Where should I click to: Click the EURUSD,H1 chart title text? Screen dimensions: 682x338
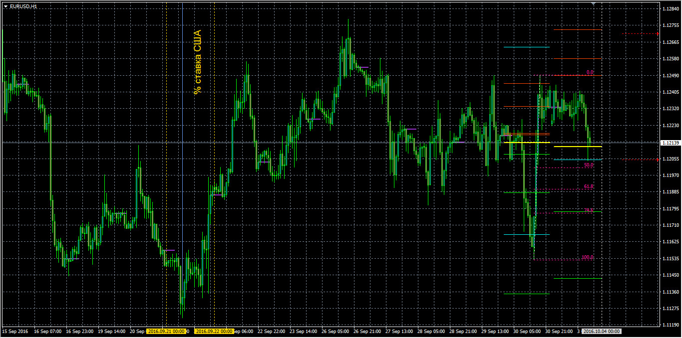(x=23, y=6)
